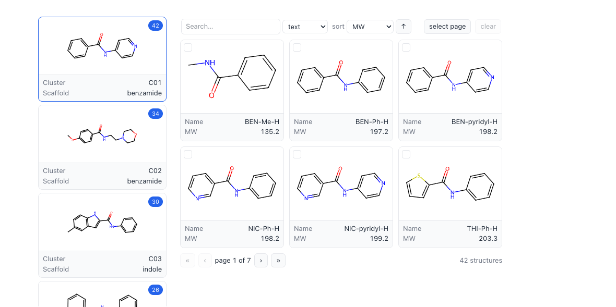Click the THI-Ph-H thiophene molecule image
Image resolution: width=616 pixels, height=307 pixels.
(450, 183)
